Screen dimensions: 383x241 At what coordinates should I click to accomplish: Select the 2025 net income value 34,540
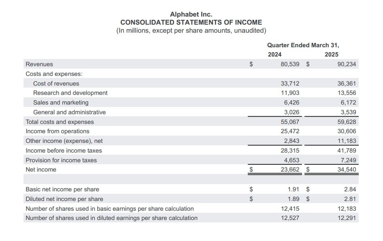click(x=347, y=170)
